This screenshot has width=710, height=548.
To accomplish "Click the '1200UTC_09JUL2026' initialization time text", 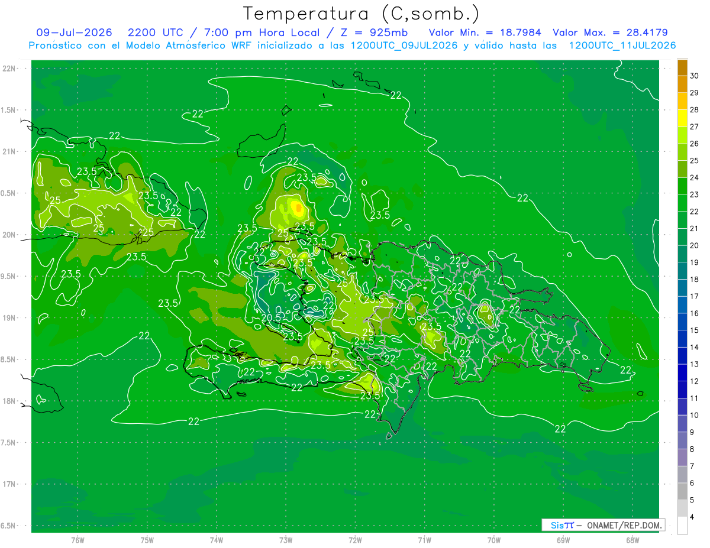I will (404, 45).
